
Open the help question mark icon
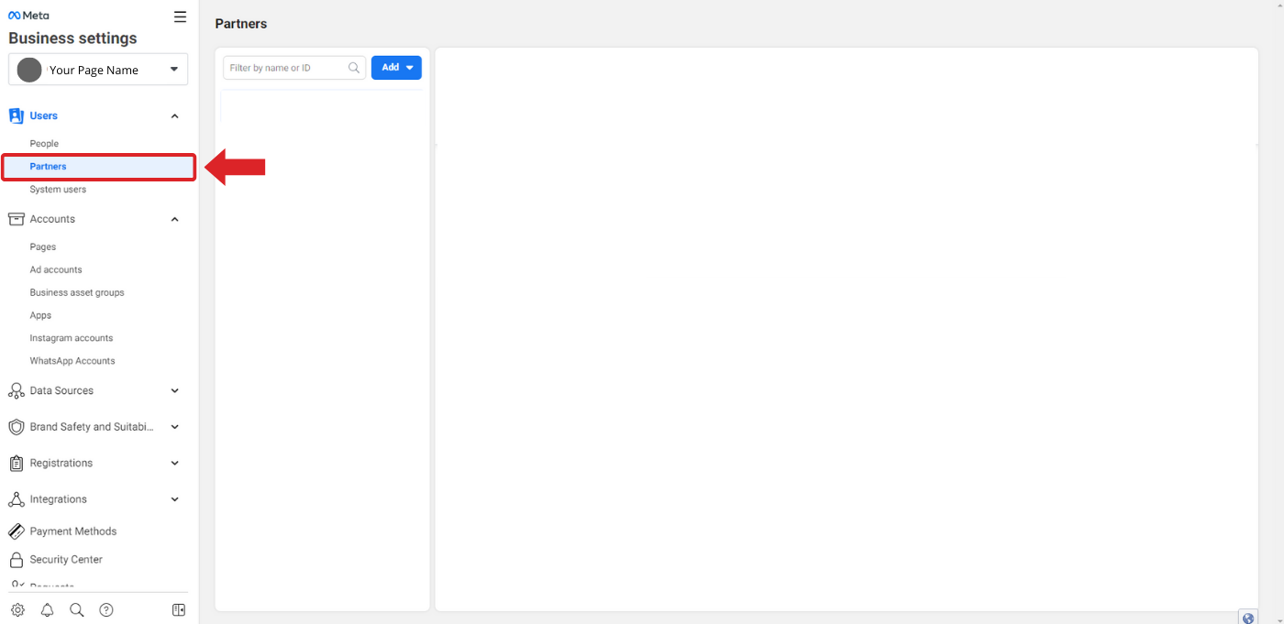(106, 610)
